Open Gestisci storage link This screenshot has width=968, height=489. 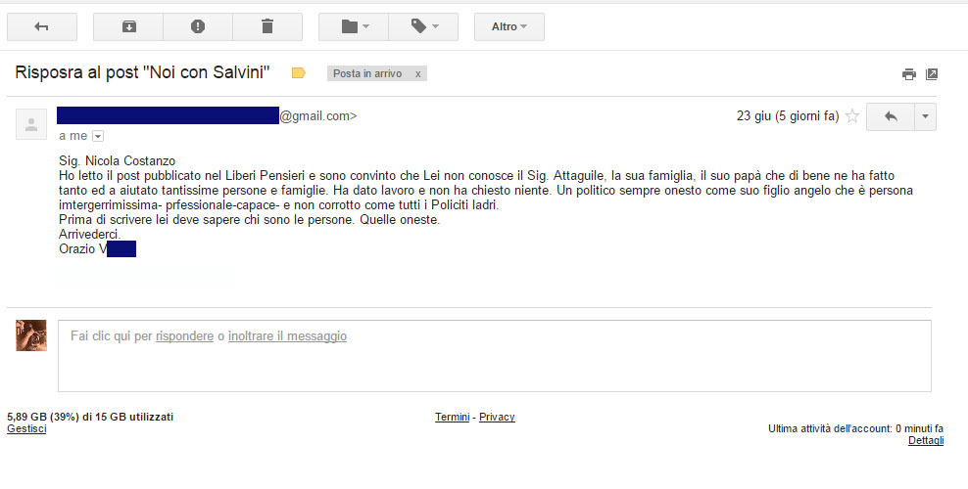click(26, 428)
